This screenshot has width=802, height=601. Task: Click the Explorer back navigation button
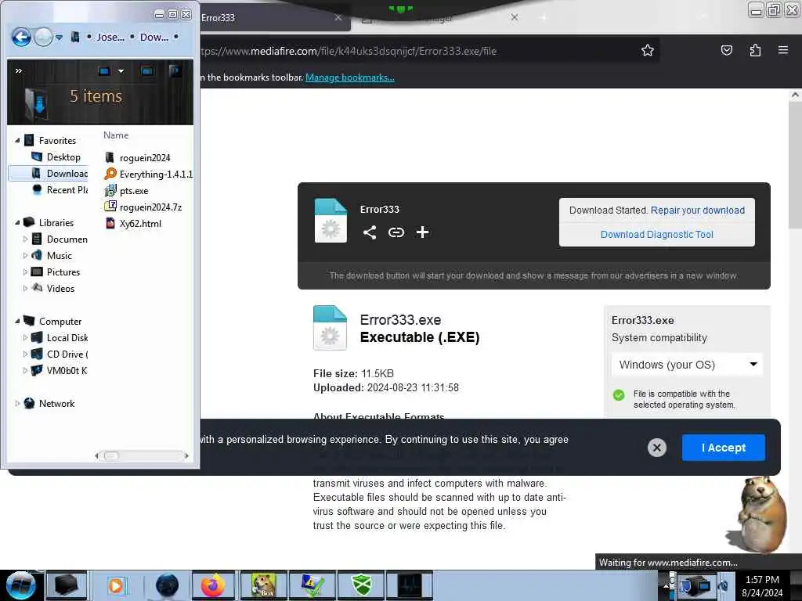click(21, 38)
